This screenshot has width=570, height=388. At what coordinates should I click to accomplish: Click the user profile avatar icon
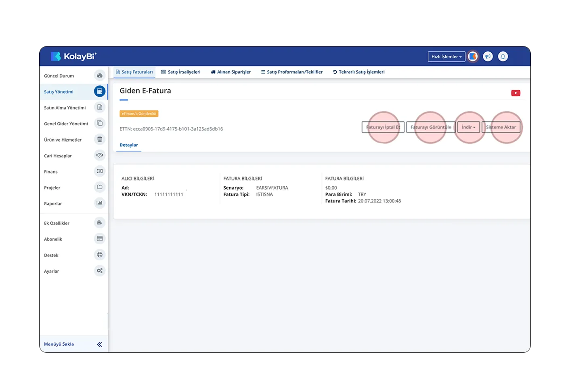coord(473,57)
